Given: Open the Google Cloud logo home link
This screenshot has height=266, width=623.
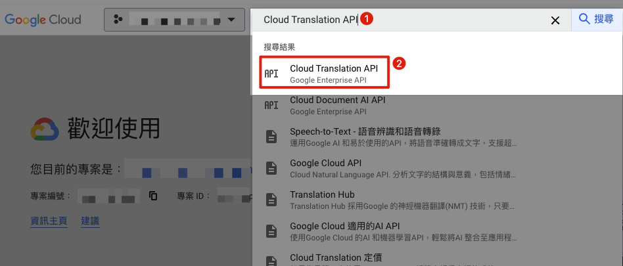Looking at the screenshot, I should (x=43, y=20).
